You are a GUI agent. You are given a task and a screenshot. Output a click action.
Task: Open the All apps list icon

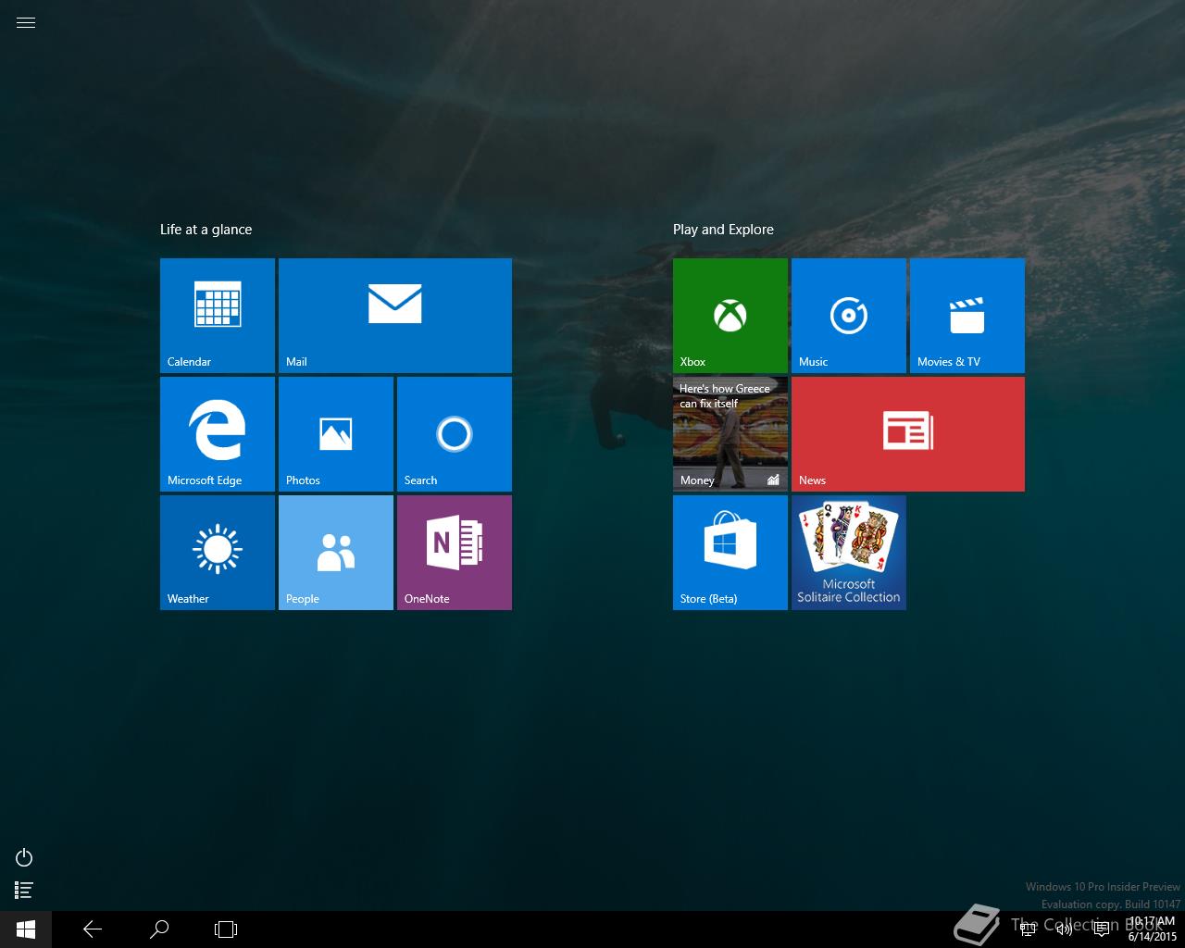24,890
